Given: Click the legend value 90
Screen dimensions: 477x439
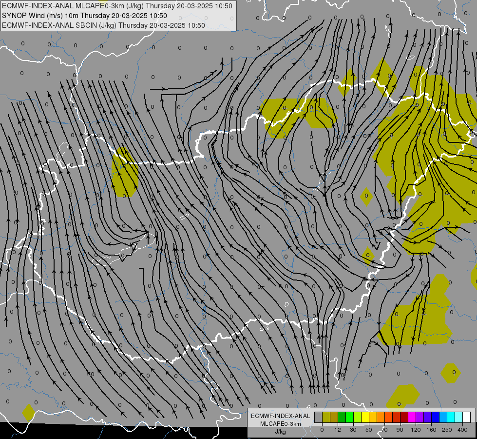Looking at the screenshot, I should tap(400, 430).
